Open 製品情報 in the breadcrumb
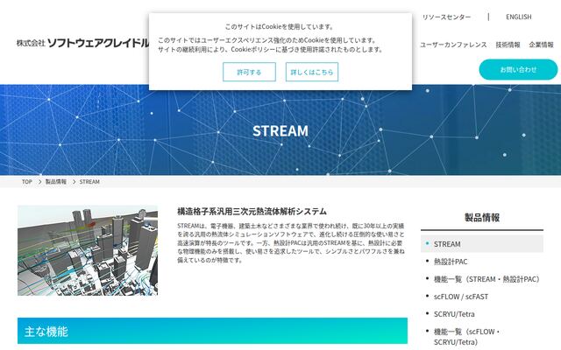 [56, 181]
